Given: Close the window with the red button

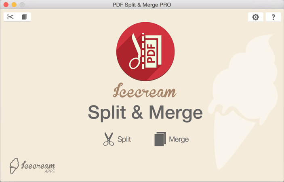Looking at the screenshot, I should tap(6, 4).
